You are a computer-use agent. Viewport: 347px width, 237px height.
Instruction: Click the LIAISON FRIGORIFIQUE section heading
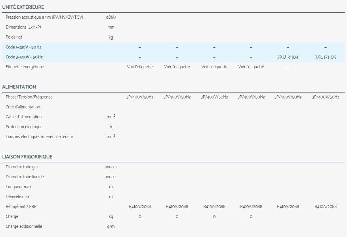pyautogui.click(x=27, y=157)
